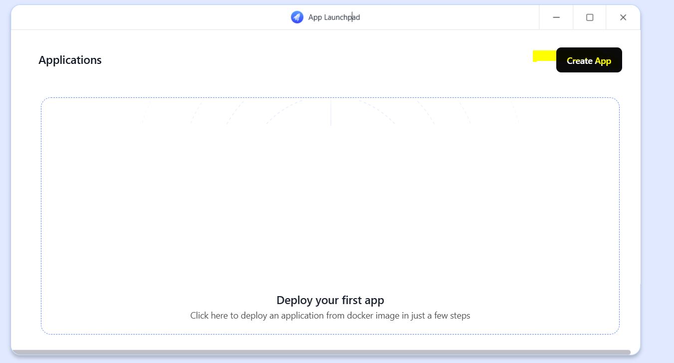The image size is (674, 363).
Task: Click the Deploy your first app heading
Action: [x=330, y=300]
